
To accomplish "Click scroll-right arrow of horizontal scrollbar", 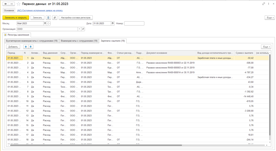I will [x=267, y=145].
